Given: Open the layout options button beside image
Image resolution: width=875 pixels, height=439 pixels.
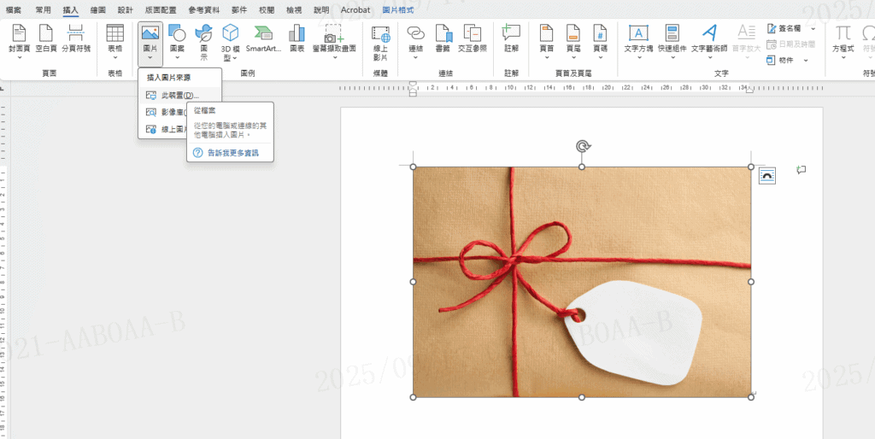Looking at the screenshot, I should tap(767, 175).
